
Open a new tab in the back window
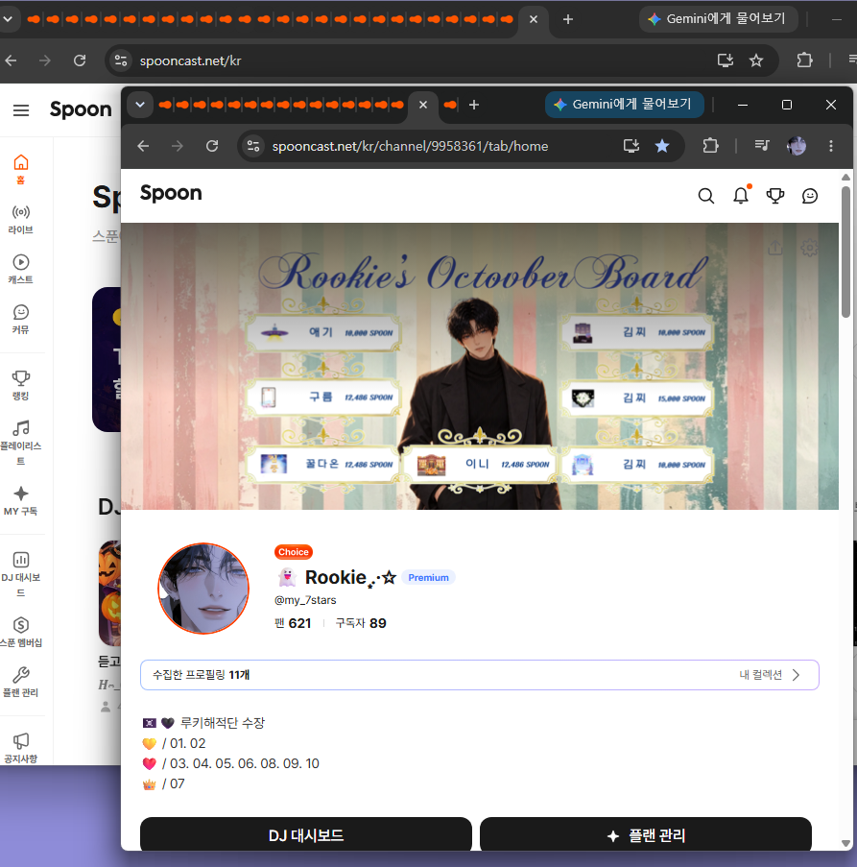point(567,19)
